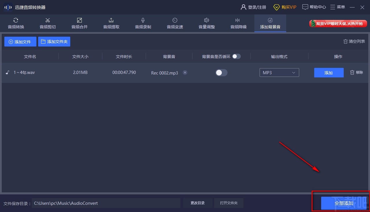Select the 音频转换 conversion tool

click(16, 23)
